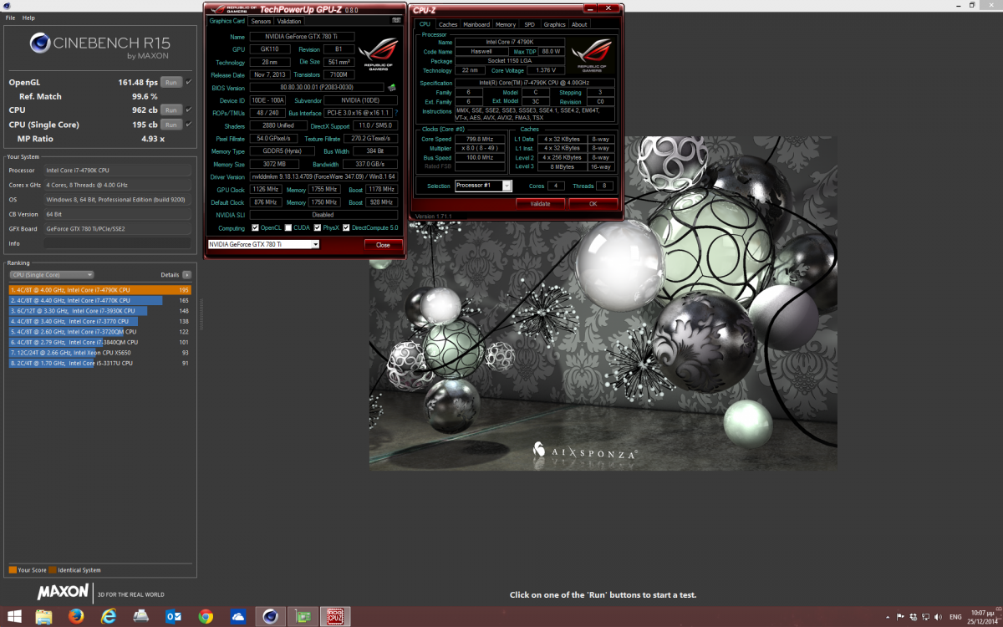Switch to CPU-Z Memory tab
Screen dimensions: 1003x627
[x=506, y=25]
